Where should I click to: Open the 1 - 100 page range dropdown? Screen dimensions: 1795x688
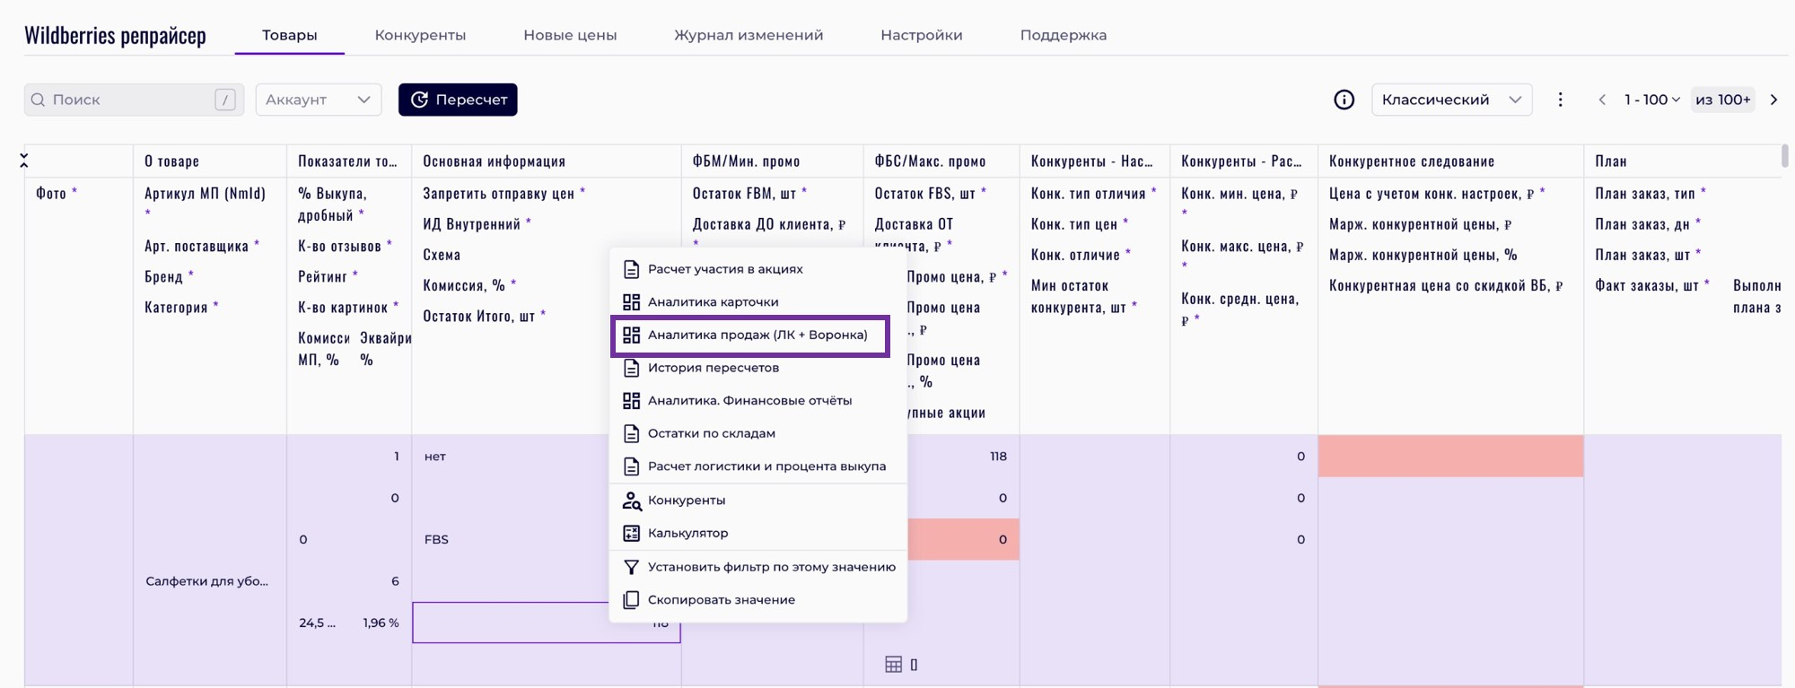[1651, 100]
